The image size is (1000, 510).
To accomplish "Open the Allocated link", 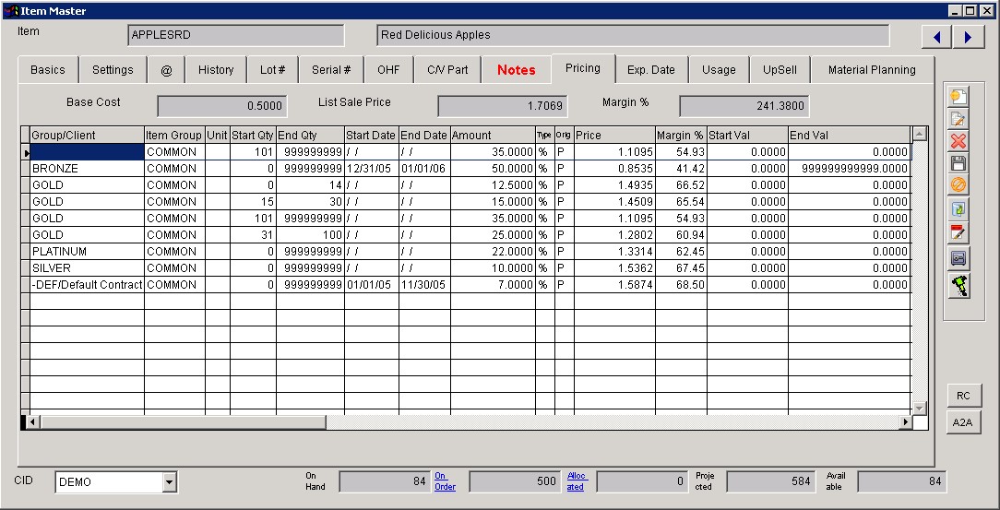I will click(x=575, y=481).
